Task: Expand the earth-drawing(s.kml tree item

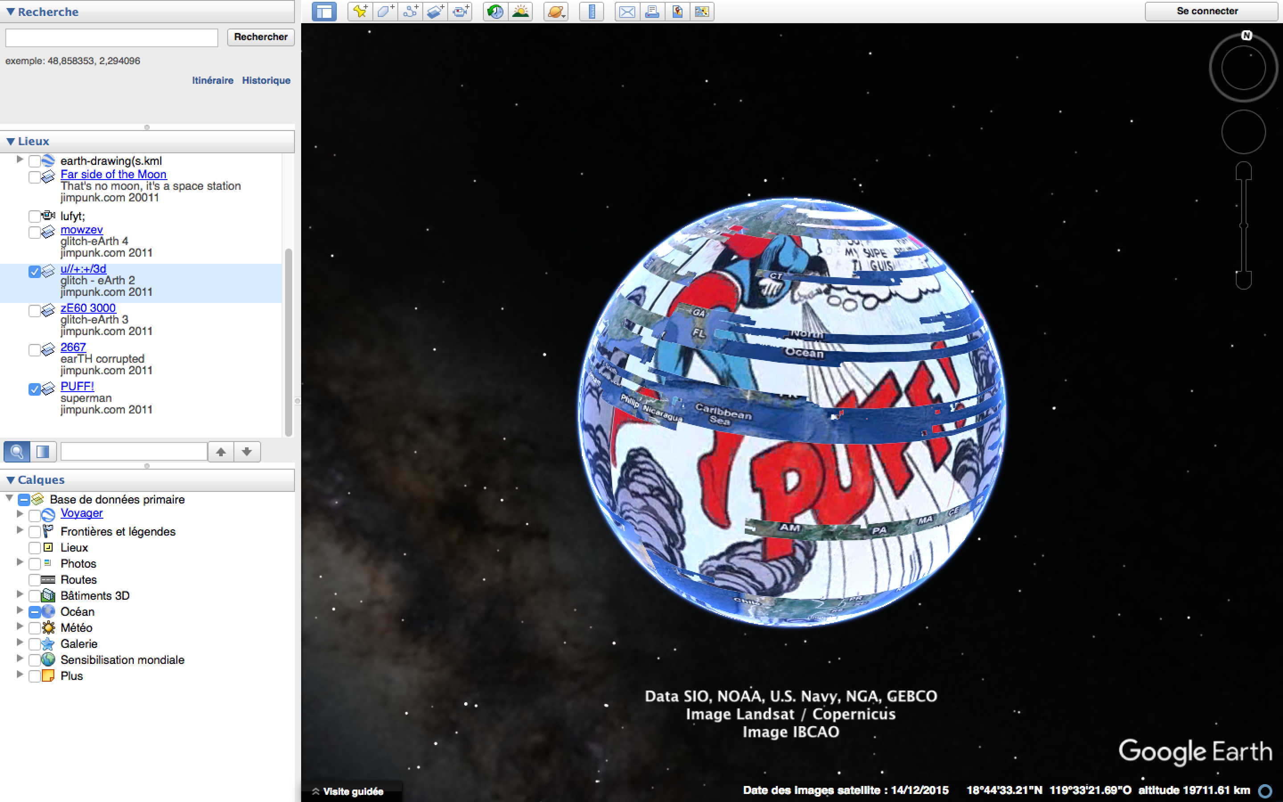Action: (20, 159)
